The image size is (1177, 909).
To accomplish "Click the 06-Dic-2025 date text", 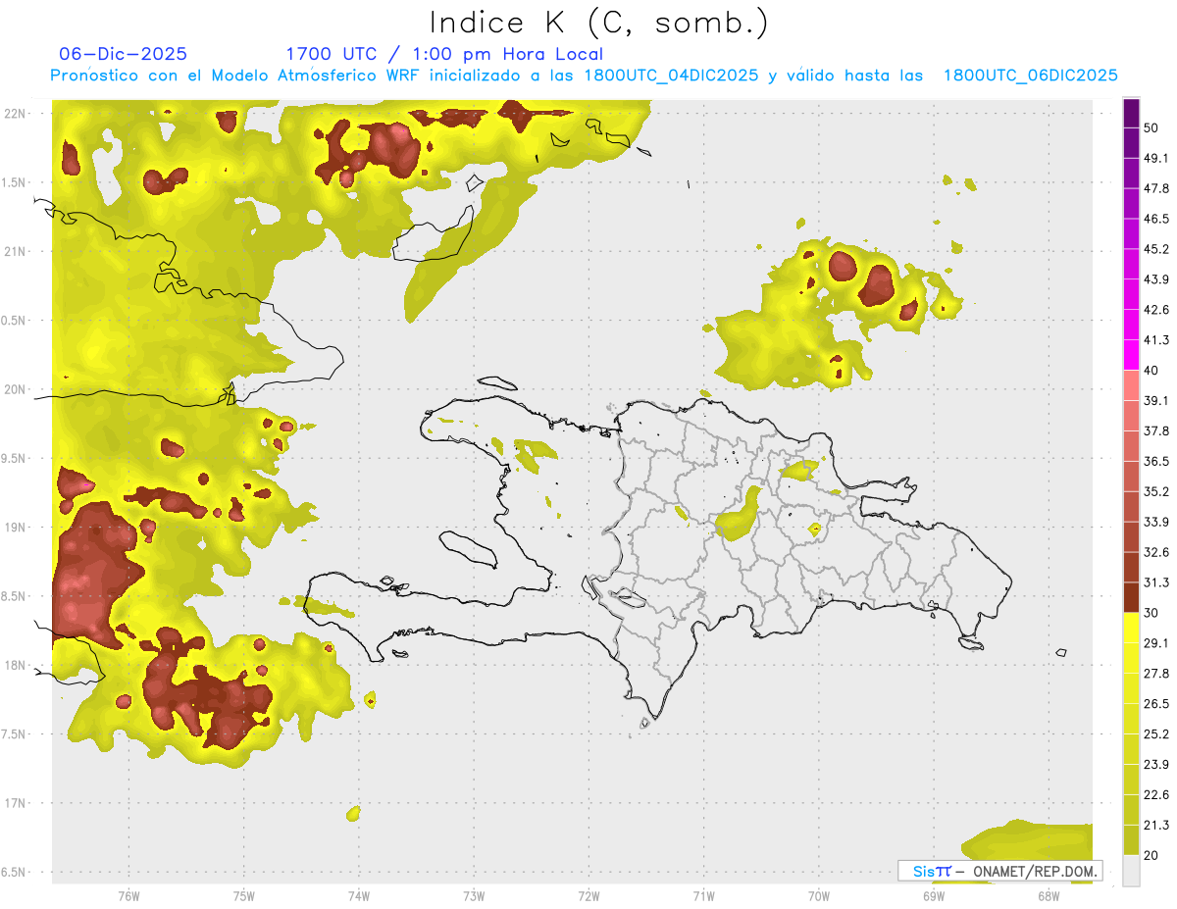I will pyautogui.click(x=123, y=54).
